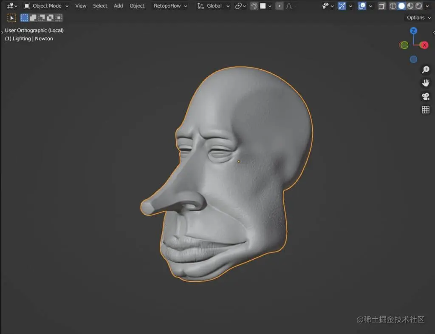Enable proportional editing
Screen dimensions: 435x334
(x=279, y=6)
